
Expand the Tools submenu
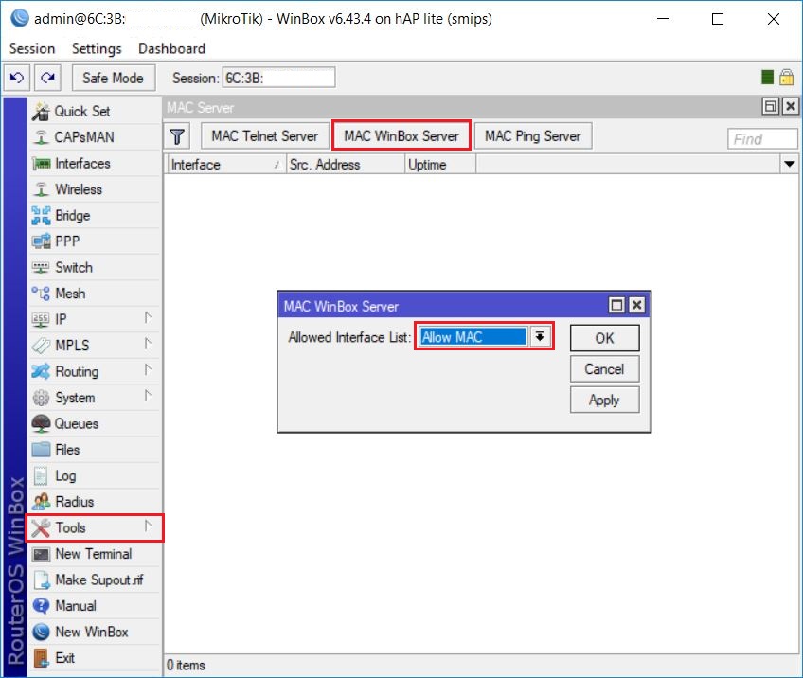coord(148,526)
